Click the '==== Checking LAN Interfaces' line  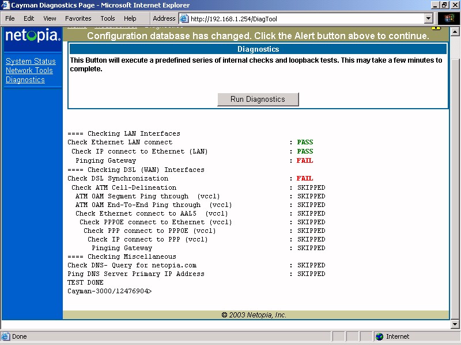pos(124,133)
